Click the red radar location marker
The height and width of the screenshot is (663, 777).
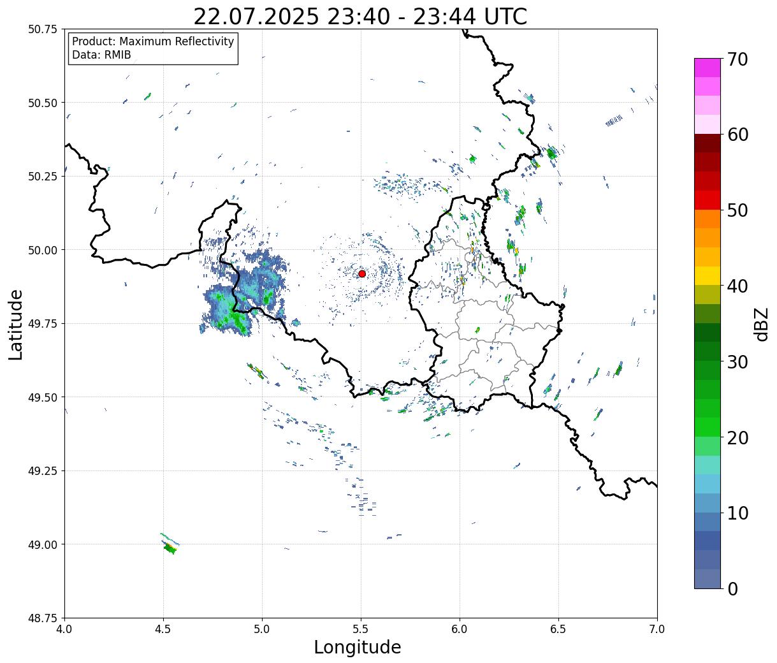362,273
